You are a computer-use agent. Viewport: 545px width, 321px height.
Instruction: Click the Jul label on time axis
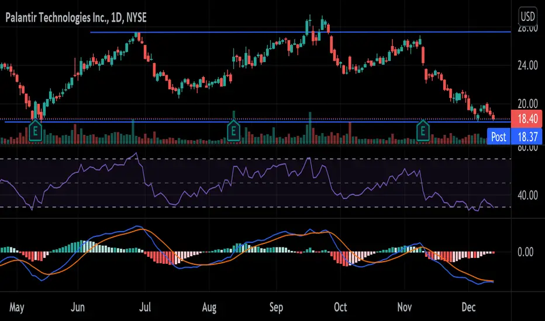145,308
